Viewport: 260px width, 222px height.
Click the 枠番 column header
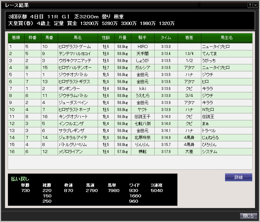click(33, 38)
